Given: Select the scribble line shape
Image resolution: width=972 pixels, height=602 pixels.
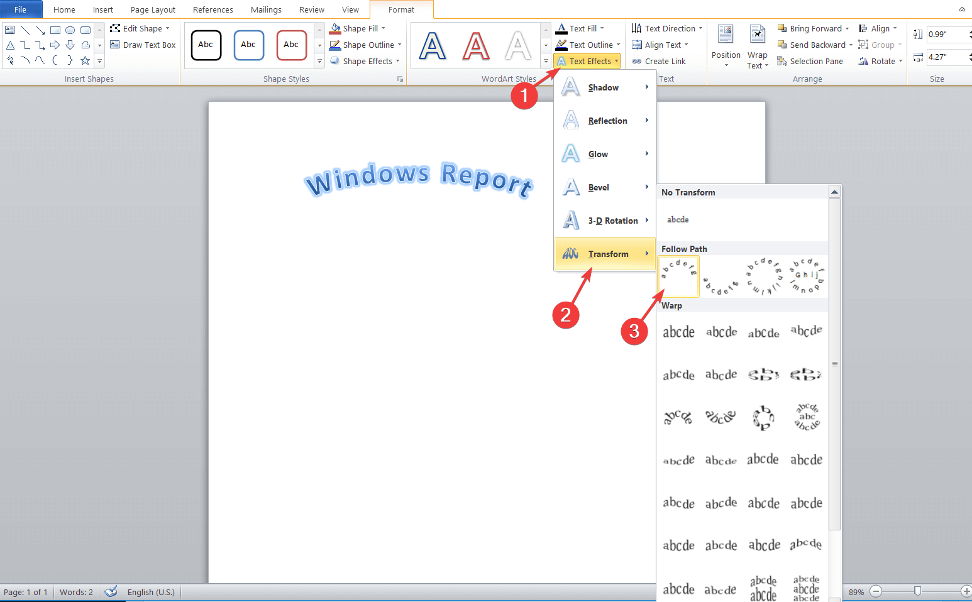Looking at the screenshot, I should coord(10,60).
